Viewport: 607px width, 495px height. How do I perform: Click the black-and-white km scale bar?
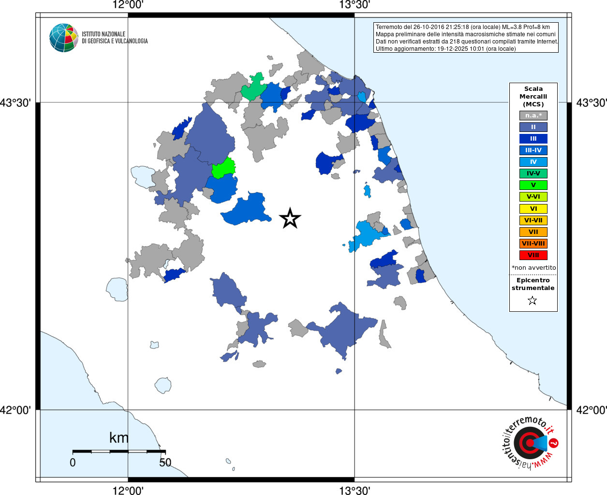pyautogui.click(x=119, y=451)
